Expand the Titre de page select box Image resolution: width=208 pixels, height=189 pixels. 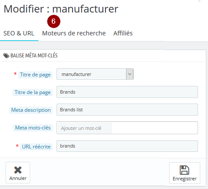[95, 74]
